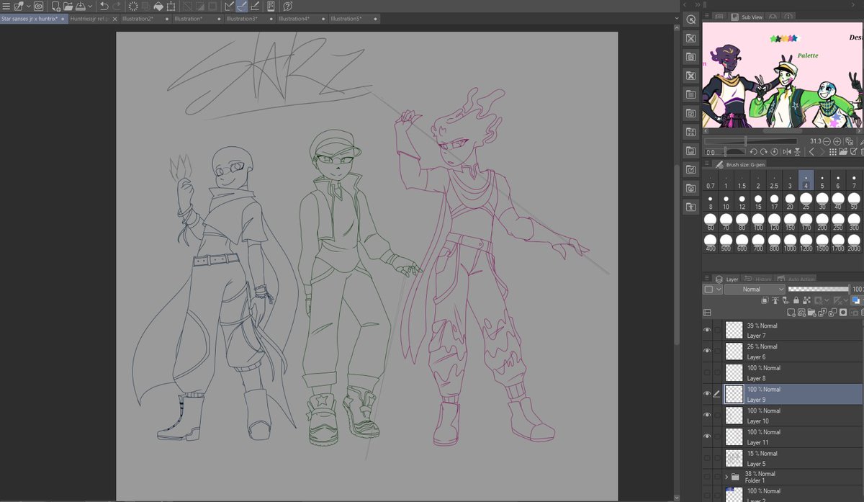Flip the Sub View horizontally
This screenshot has width=864, height=502.
pyautogui.click(x=787, y=151)
